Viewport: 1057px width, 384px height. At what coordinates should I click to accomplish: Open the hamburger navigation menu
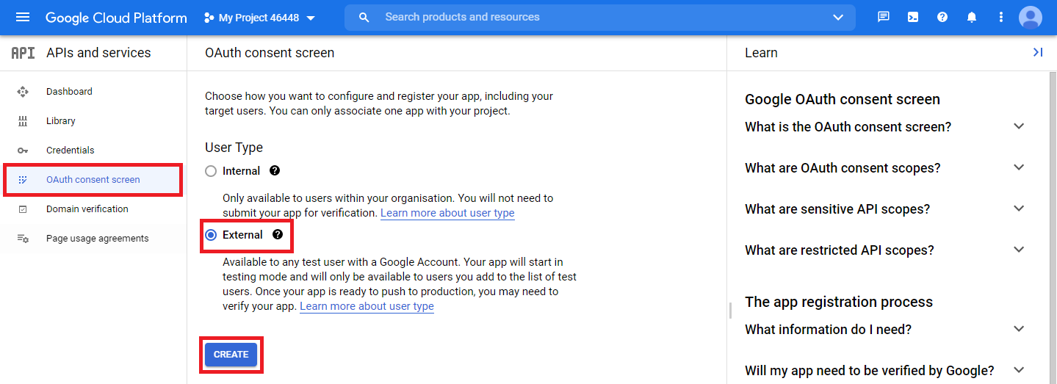click(23, 18)
